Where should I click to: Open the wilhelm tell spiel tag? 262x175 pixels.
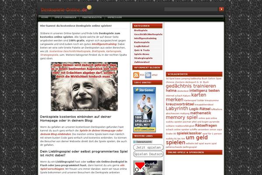pyautogui.click(x=195, y=143)
